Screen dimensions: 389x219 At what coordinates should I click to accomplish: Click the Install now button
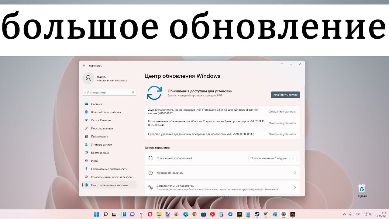[x=285, y=95]
